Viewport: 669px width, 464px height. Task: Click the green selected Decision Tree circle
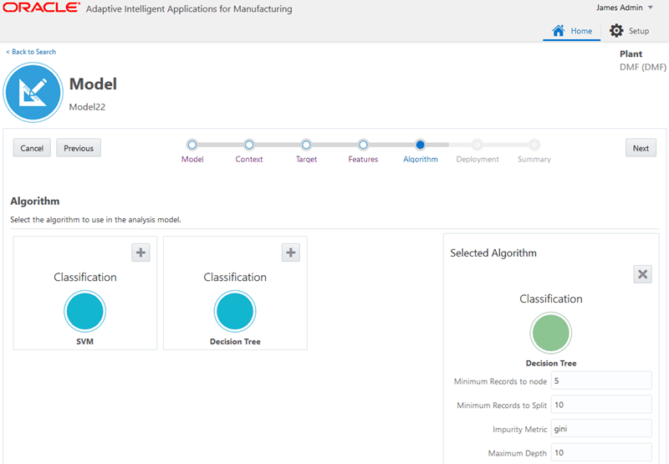550,333
